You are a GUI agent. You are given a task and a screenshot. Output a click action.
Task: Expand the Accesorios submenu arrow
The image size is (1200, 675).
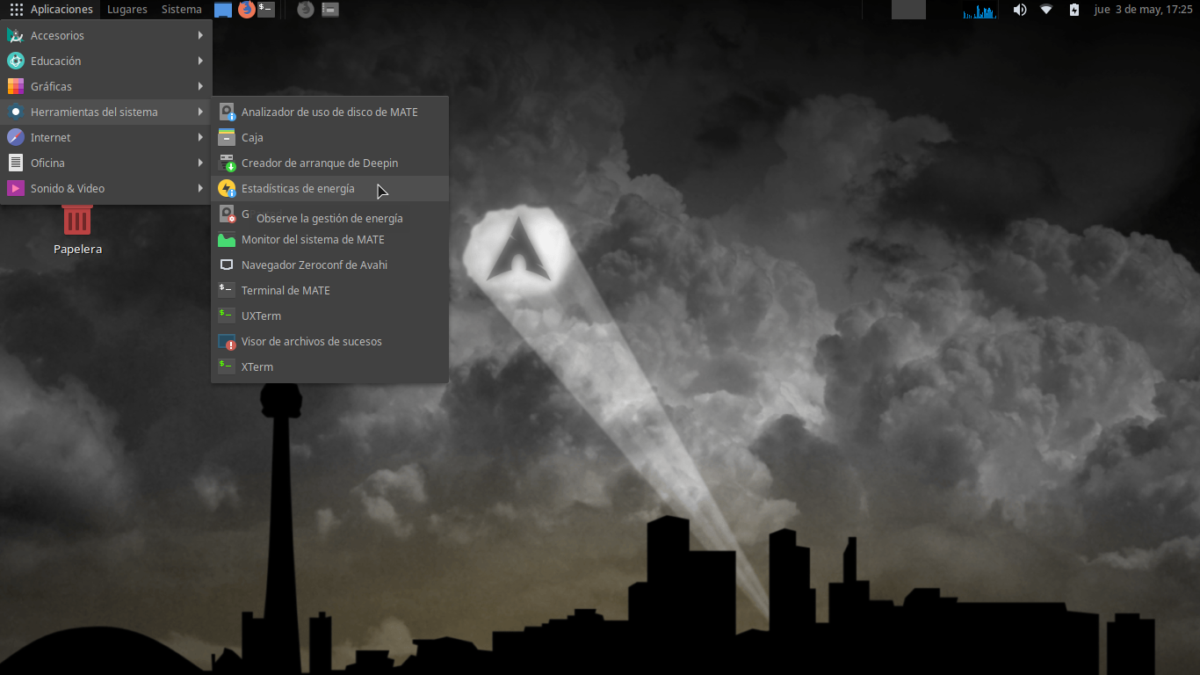(x=200, y=35)
